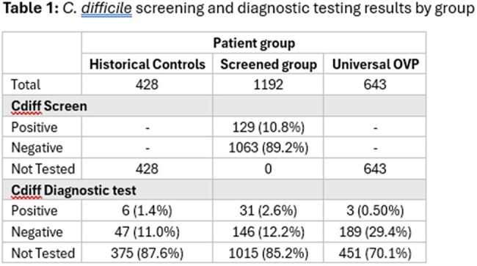Click the 'Screened group' column header
477x266 pixels.
coord(269,64)
